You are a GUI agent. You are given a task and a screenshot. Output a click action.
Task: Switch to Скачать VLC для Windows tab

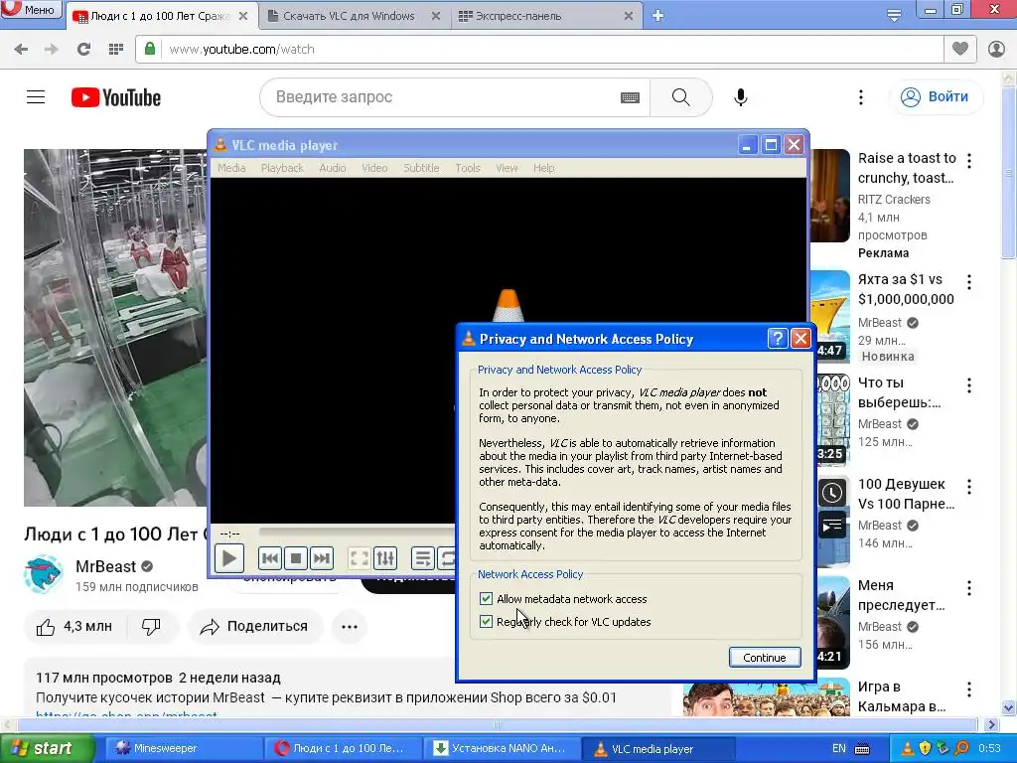tap(354, 16)
